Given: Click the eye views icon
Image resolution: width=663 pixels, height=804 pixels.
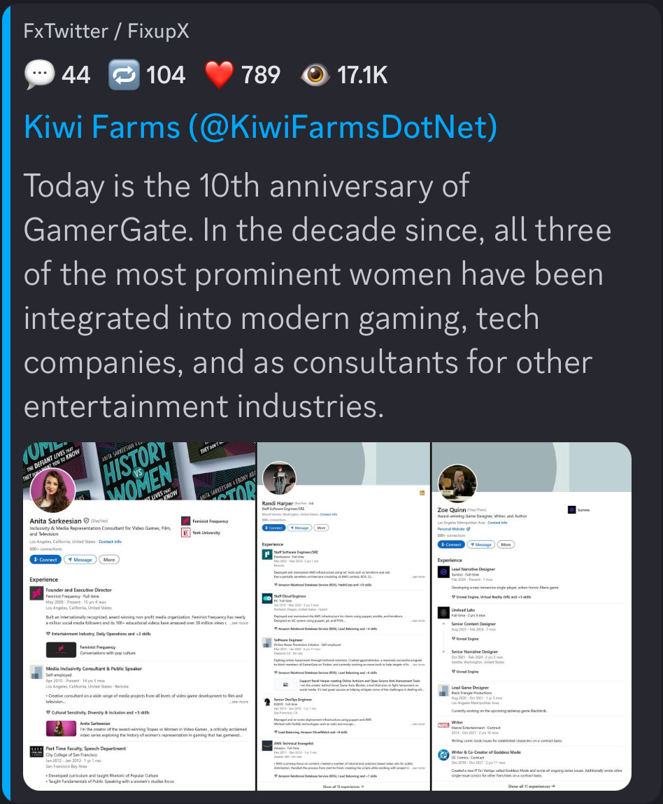Looking at the screenshot, I should [x=315, y=74].
